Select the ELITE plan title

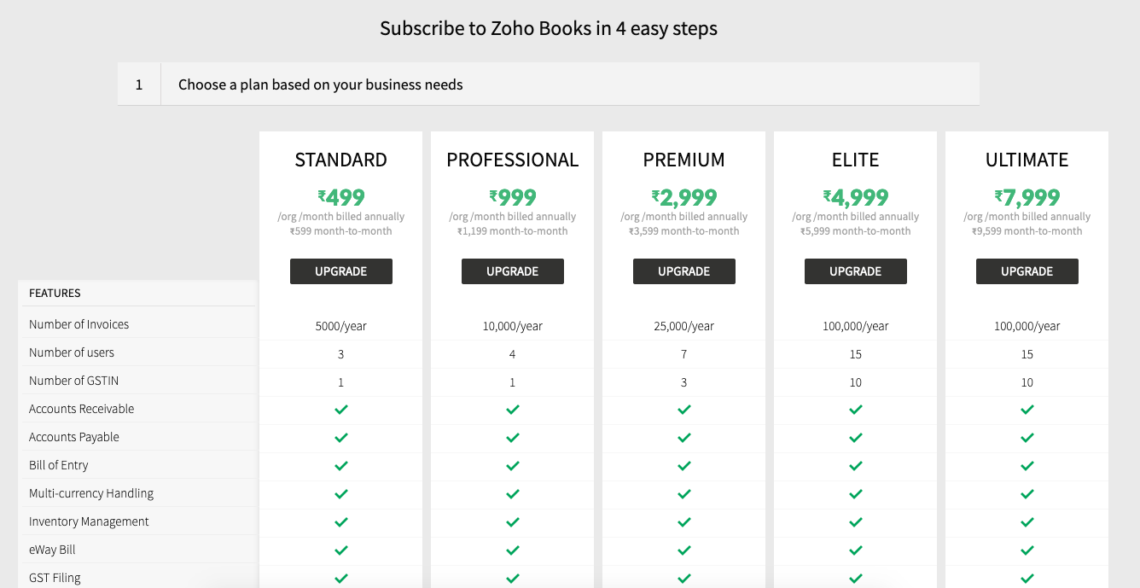(x=856, y=160)
